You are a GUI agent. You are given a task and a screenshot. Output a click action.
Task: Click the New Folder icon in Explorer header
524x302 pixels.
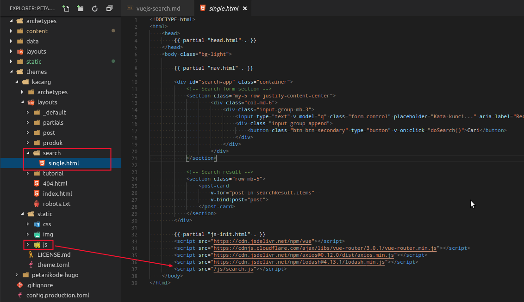pos(80,8)
